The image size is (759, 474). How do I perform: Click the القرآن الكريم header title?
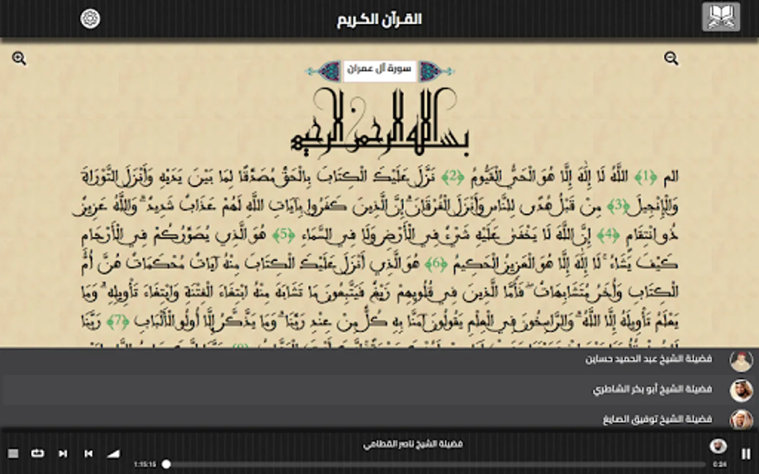pyautogui.click(x=379, y=19)
